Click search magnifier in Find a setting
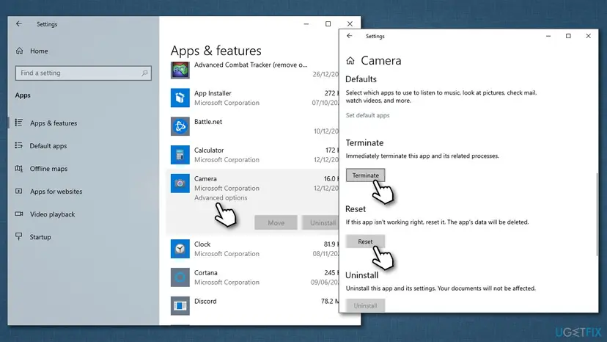Image resolution: width=607 pixels, height=342 pixels. point(144,73)
